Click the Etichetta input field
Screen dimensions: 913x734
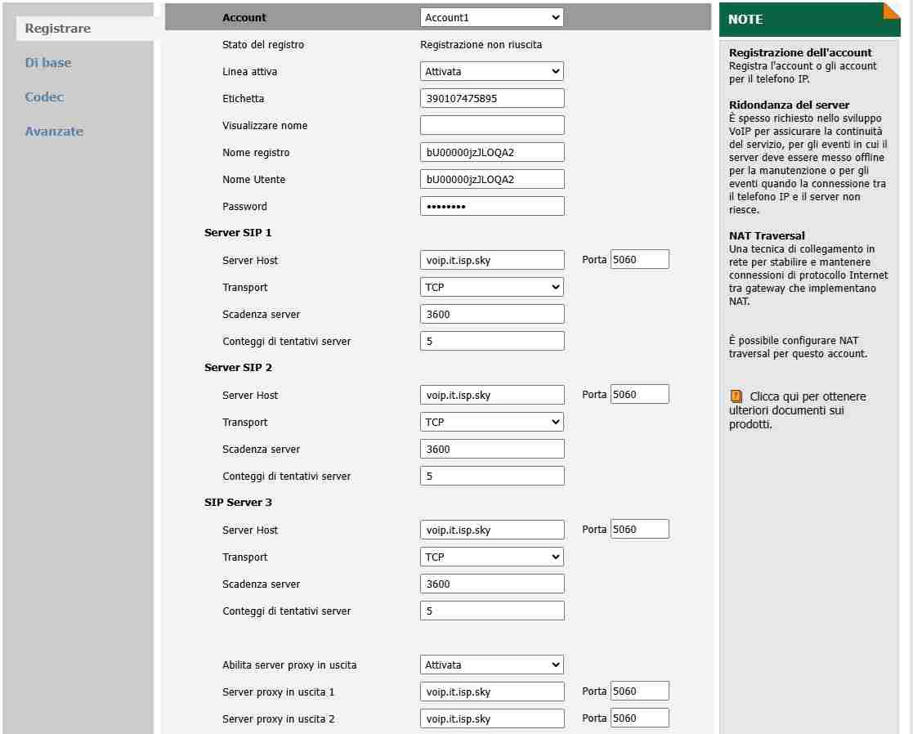491,98
